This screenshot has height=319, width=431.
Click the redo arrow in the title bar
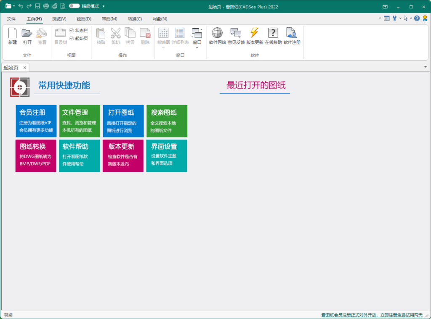(x=29, y=6)
